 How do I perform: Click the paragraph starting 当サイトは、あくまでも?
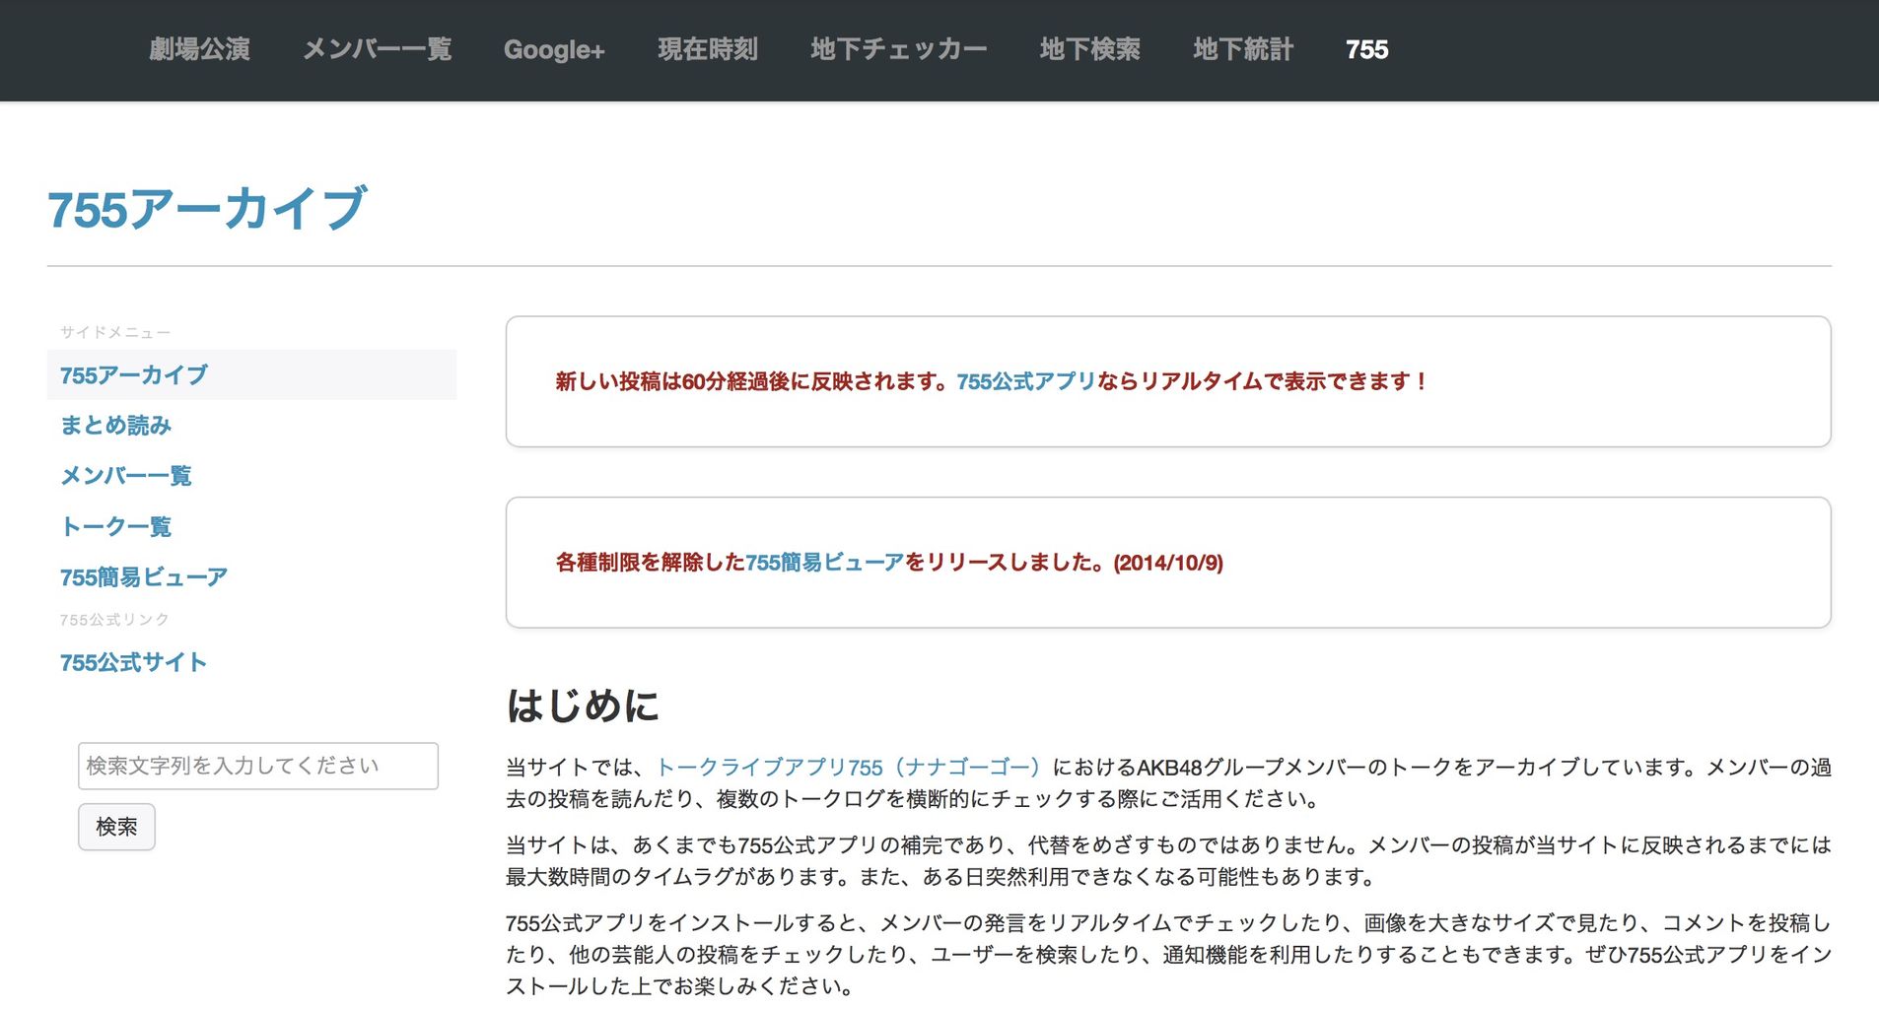1168,860
